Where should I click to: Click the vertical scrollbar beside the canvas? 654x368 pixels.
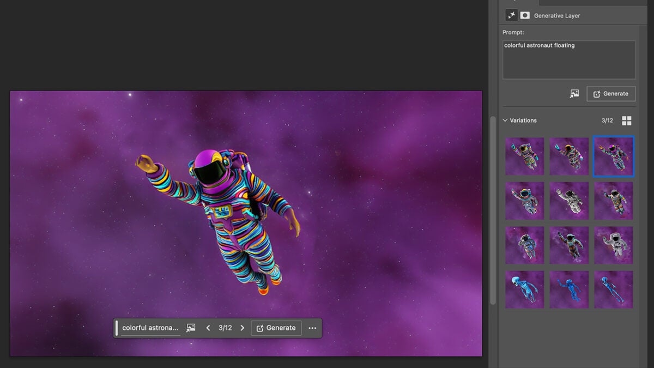coord(493,210)
